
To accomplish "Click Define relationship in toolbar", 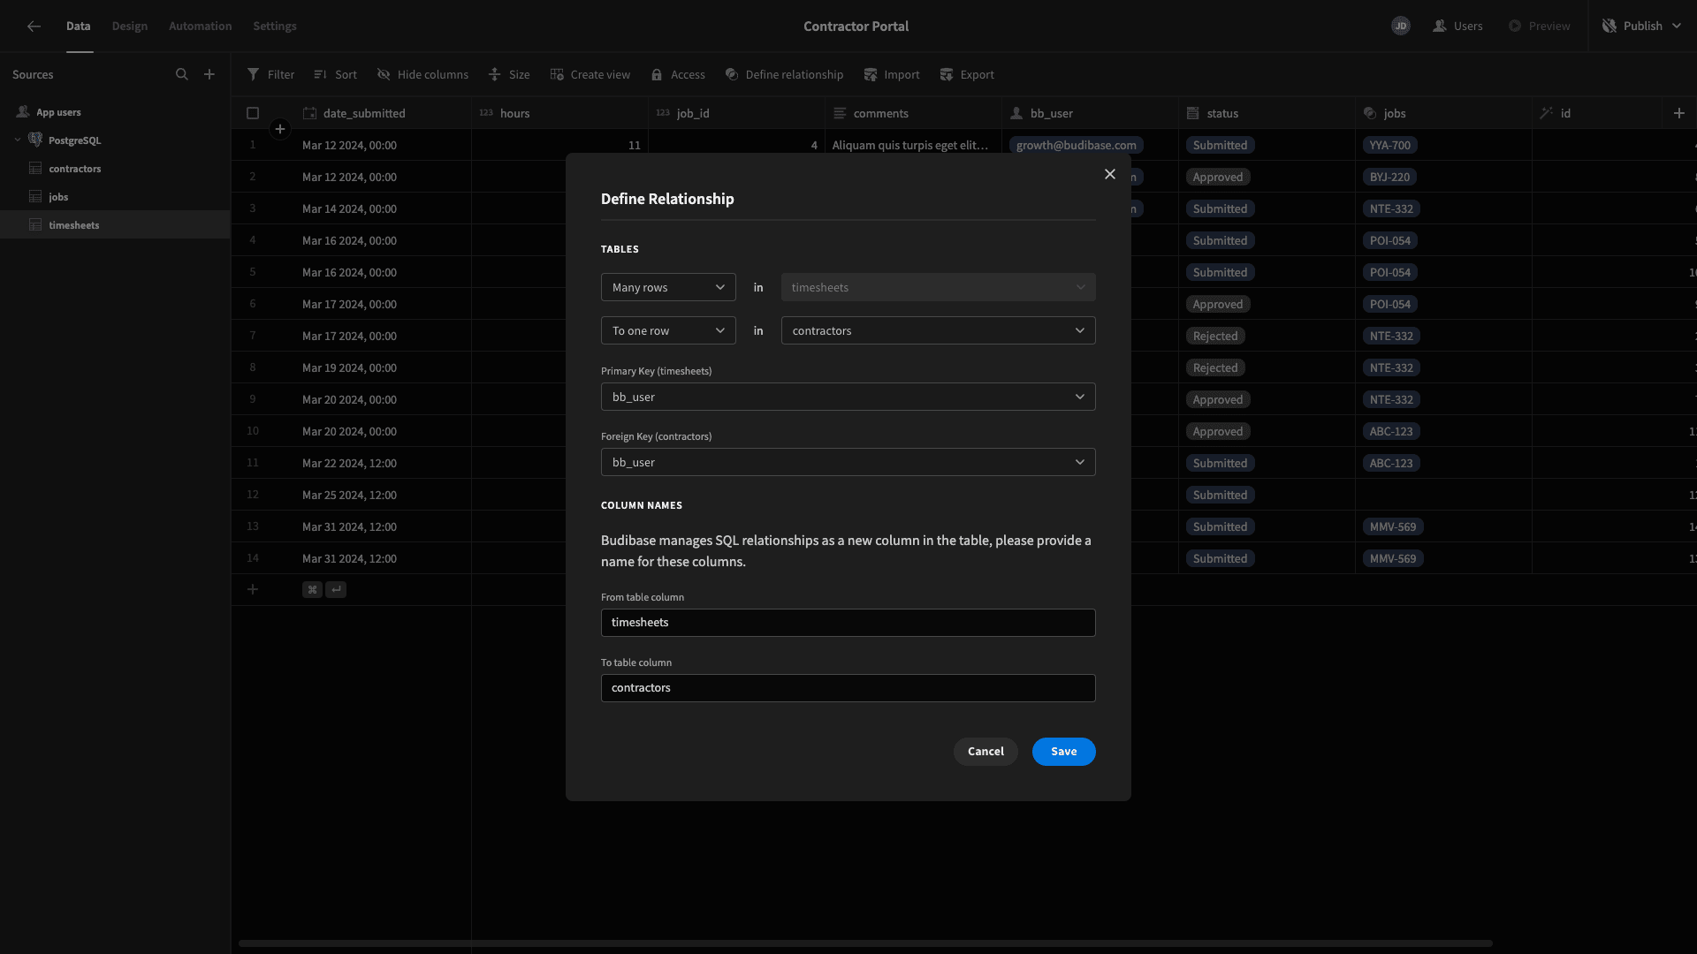I will (x=784, y=75).
